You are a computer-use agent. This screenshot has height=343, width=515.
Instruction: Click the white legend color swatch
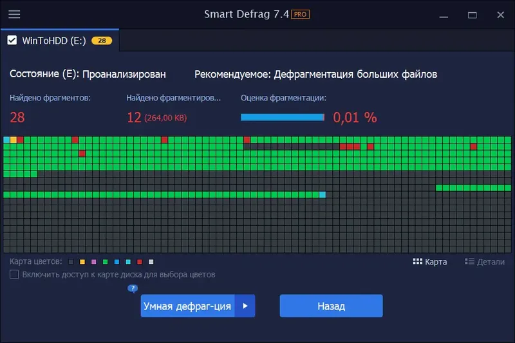pos(151,262)
